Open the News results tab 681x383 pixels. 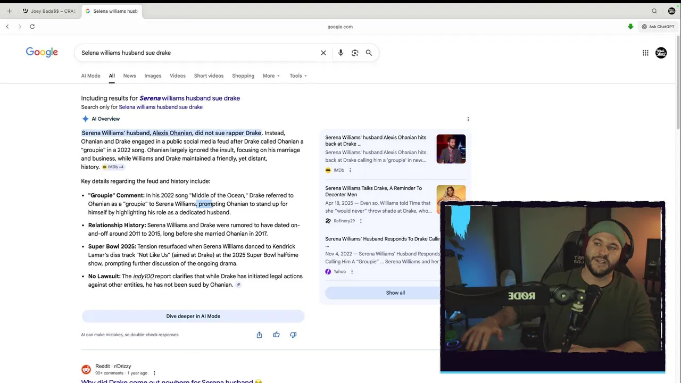[x=129, y=76]
